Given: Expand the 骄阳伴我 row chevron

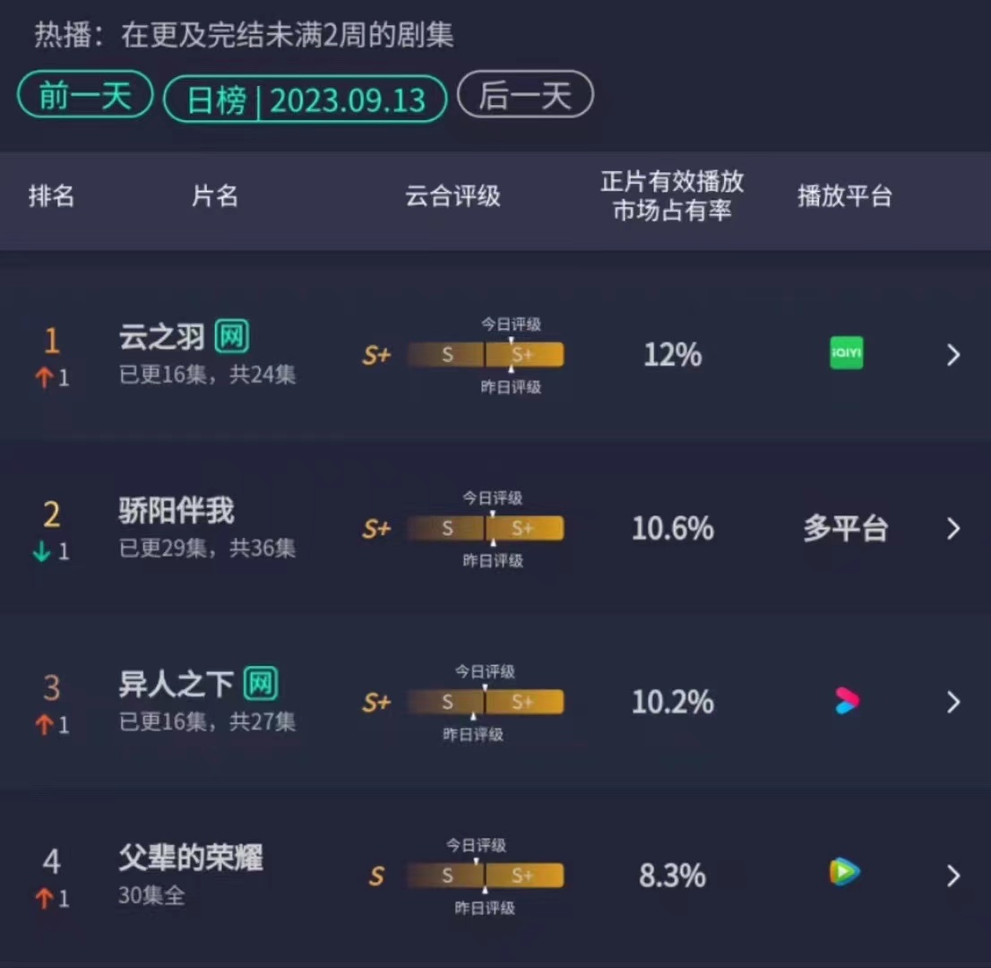Looking at the screenshot, I should click(953, 529).
